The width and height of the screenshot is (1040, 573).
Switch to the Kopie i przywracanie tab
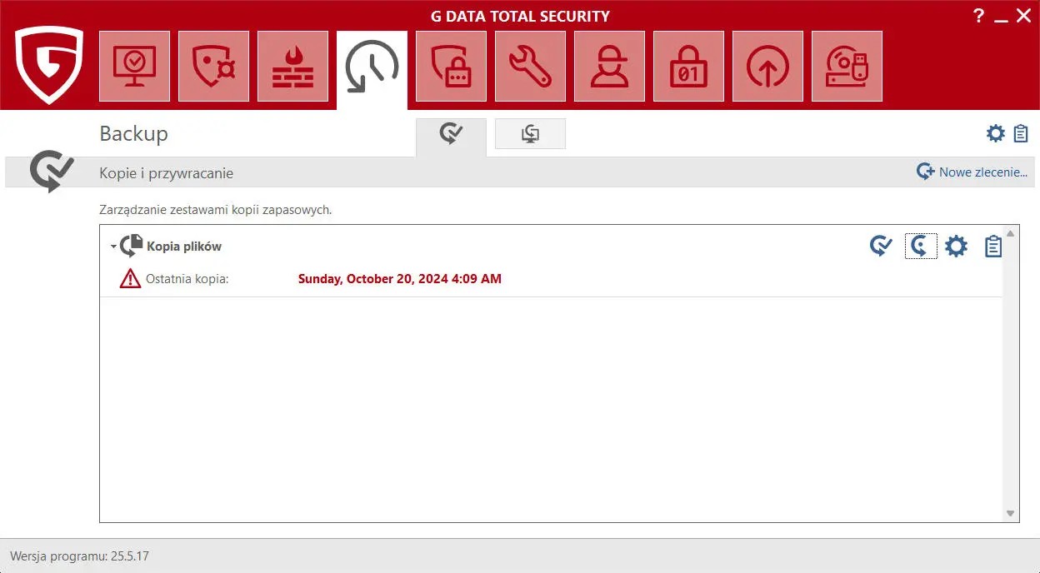[451, 134]
